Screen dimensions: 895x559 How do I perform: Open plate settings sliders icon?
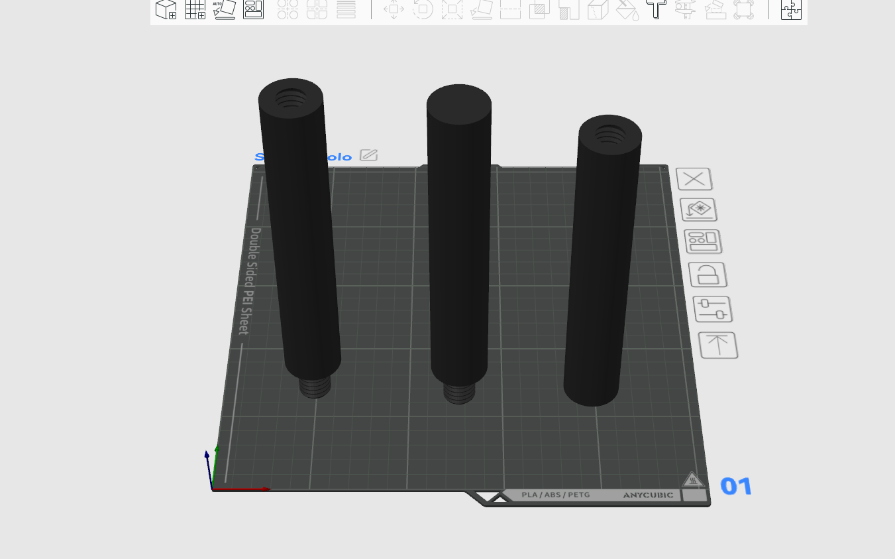[713, 309]
